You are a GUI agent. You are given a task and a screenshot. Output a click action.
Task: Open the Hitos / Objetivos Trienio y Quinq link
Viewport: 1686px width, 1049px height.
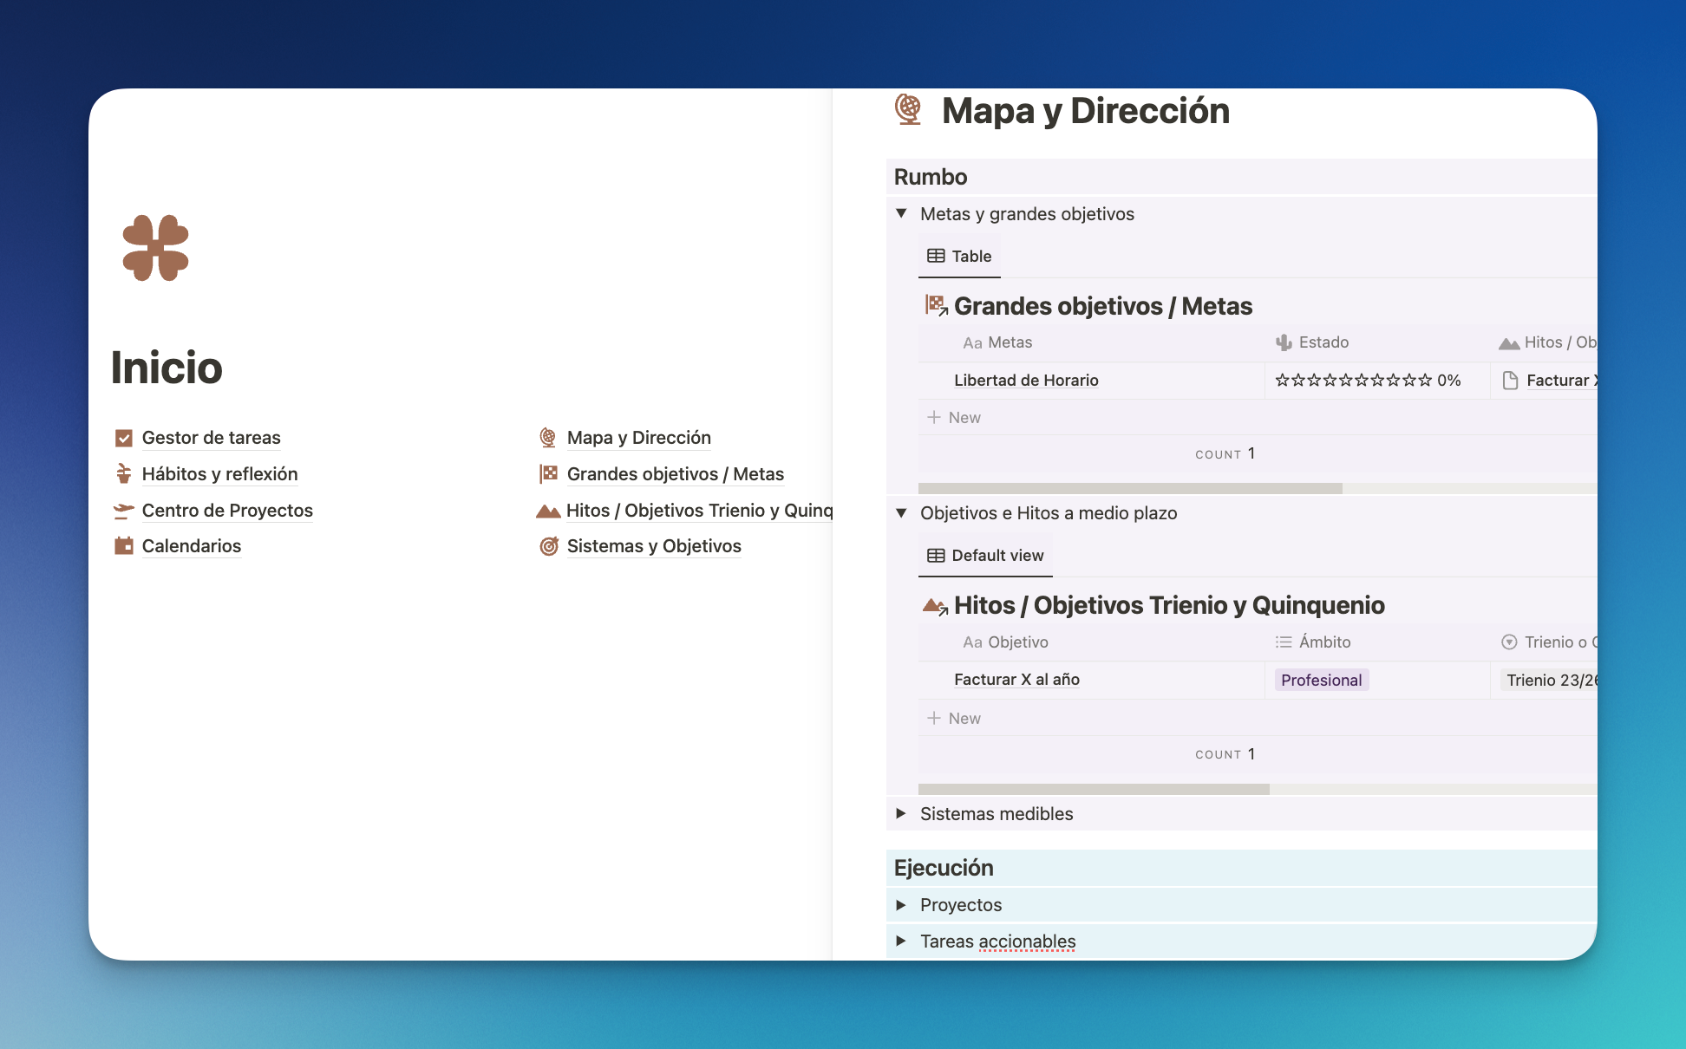[x=698, y=511]
